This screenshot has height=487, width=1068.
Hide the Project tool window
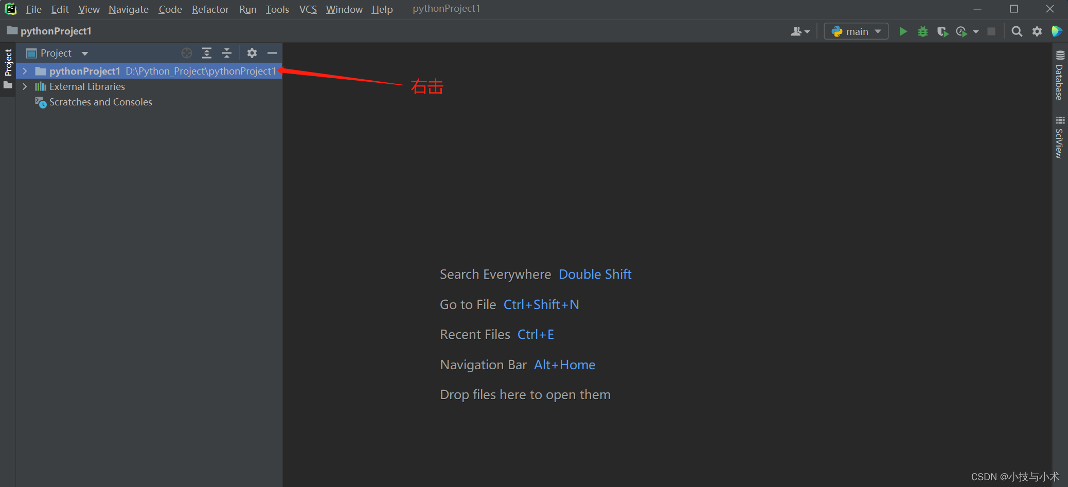pos(272,53)
